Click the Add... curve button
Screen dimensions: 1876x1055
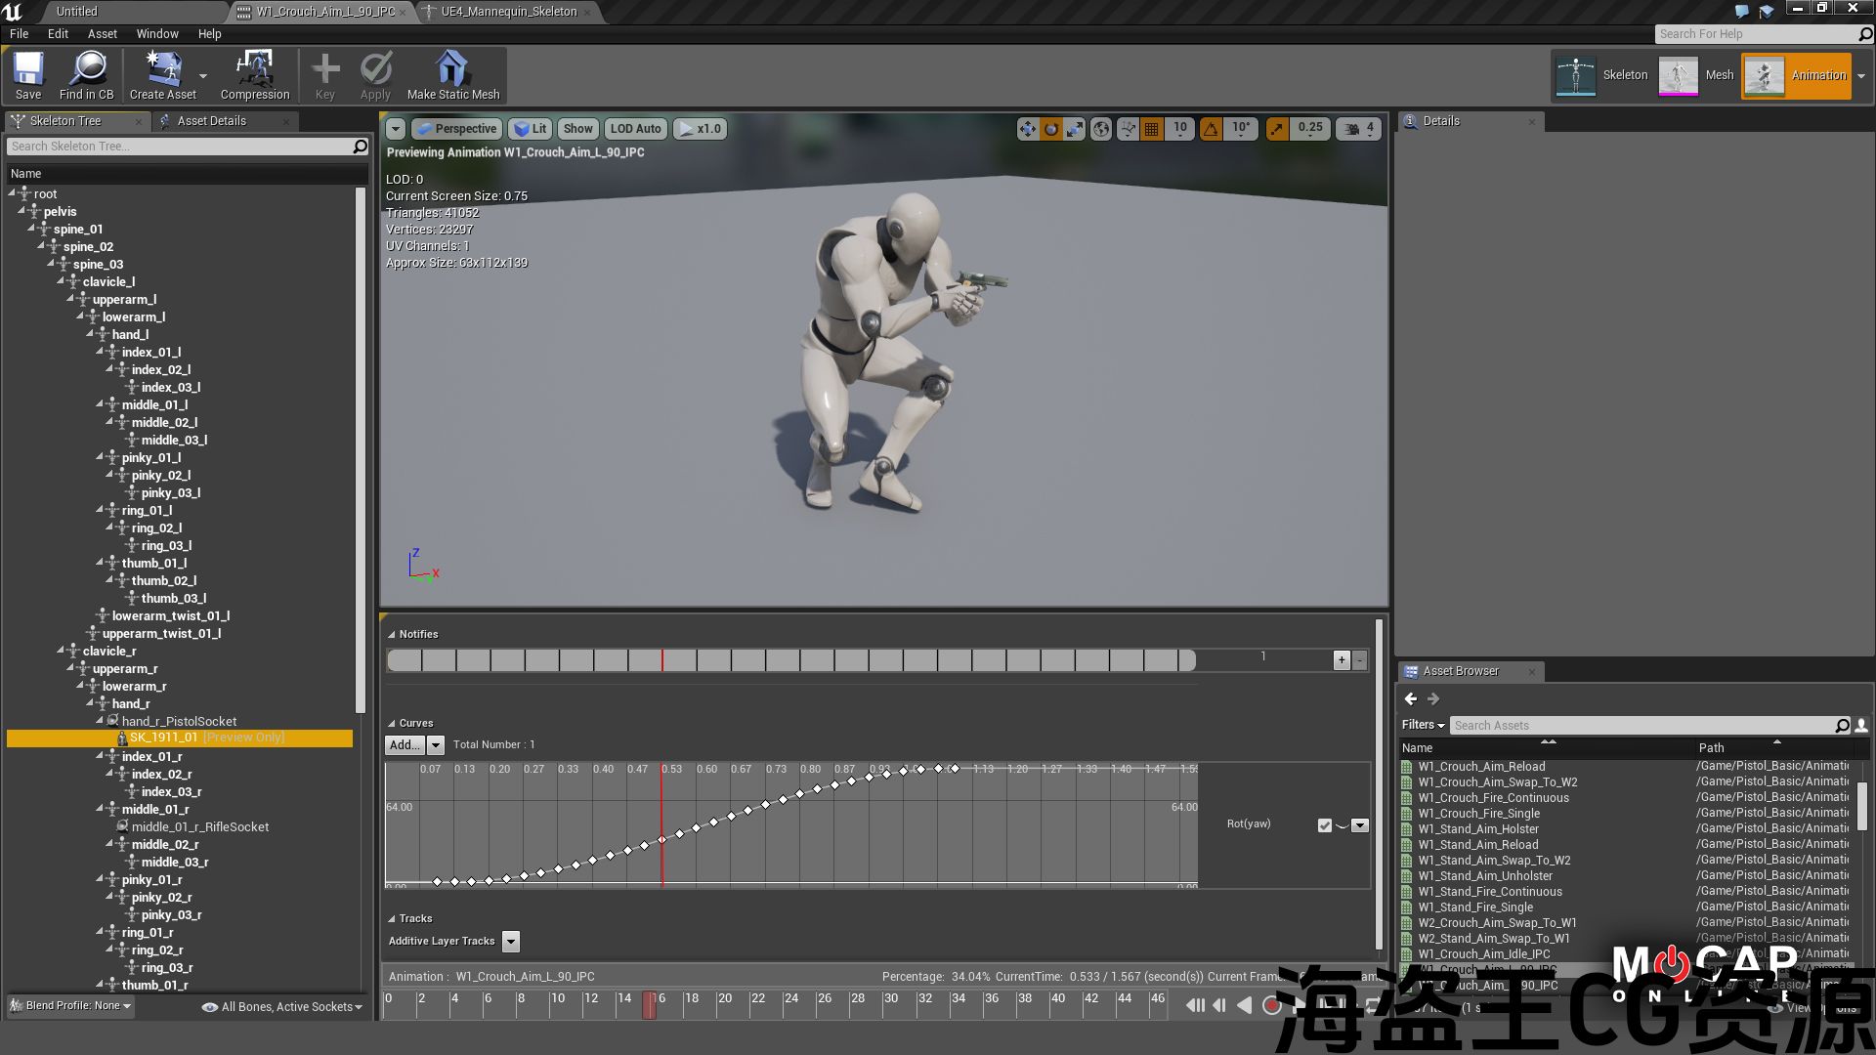coord(405,745)
